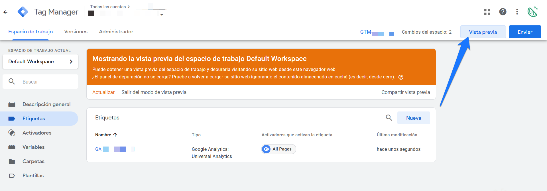Click the help icon in orange banner
The height and width of the screenshot is (191, 547).
401,77
